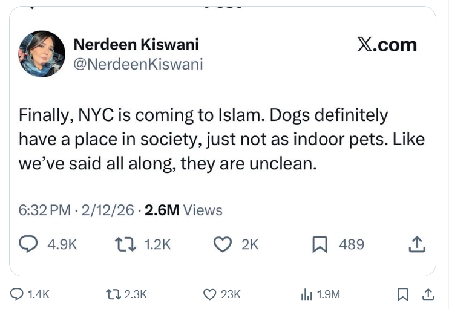This screenshot has width=449, height=309.
Task: Click the 2/12/26 post date
Action: point(108,210)
